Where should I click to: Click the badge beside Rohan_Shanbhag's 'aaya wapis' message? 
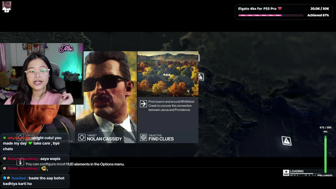(5, 159)
